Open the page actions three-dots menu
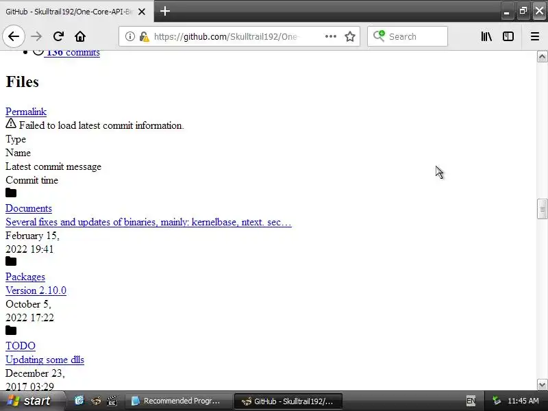The height and width of the screenshot is (411, 548). [331, 36]
